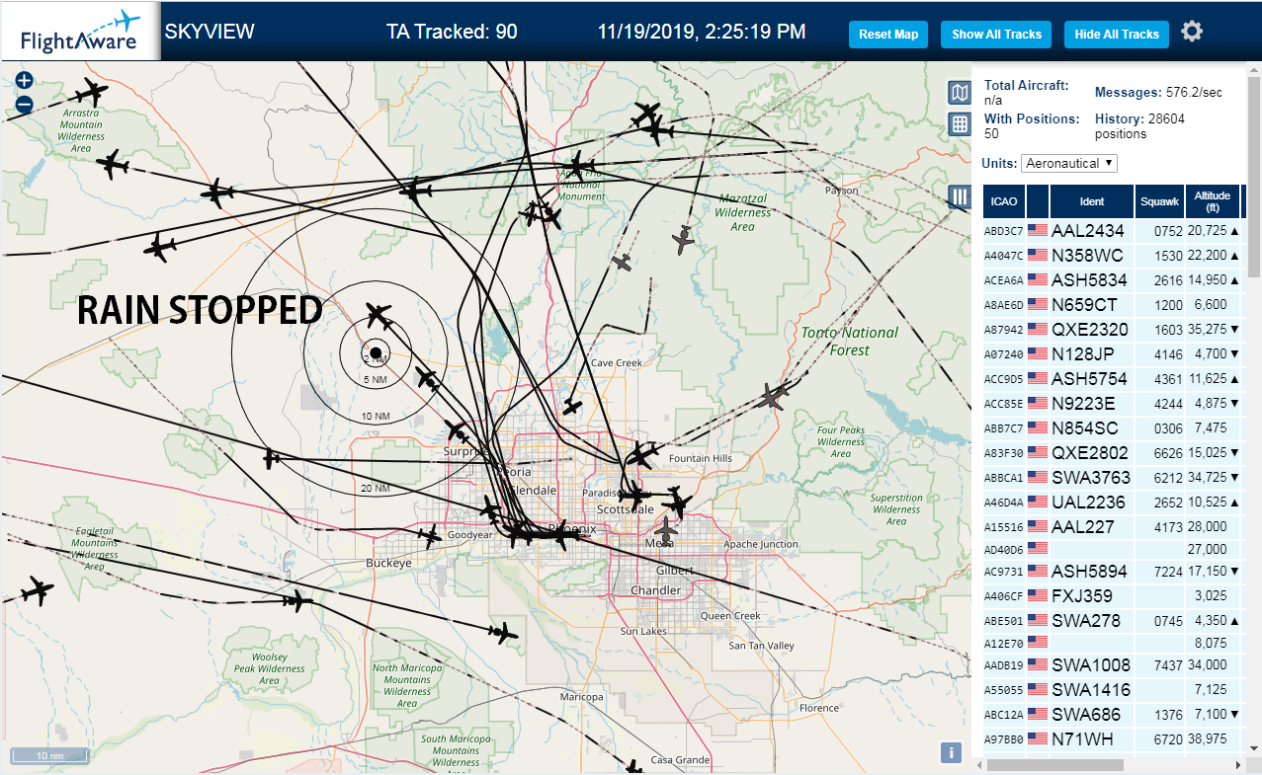This screenshot has width=1262, height=775.
Task: Zoom in on the map
Action: [x=25, y=81]
